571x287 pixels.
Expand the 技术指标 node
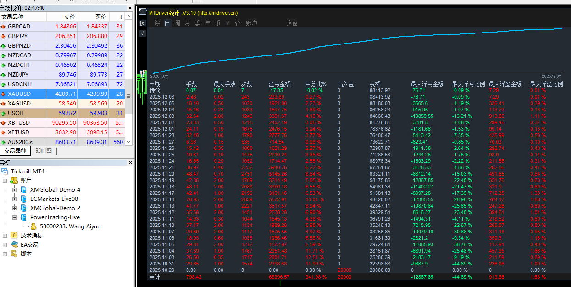point(5,236)
